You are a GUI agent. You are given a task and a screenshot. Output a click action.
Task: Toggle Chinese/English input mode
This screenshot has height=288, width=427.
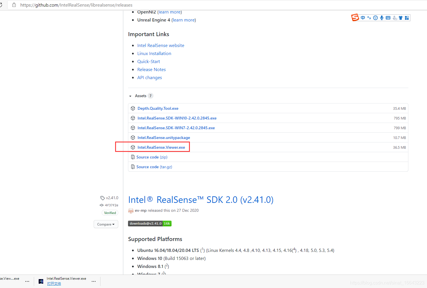pos(363,18)
